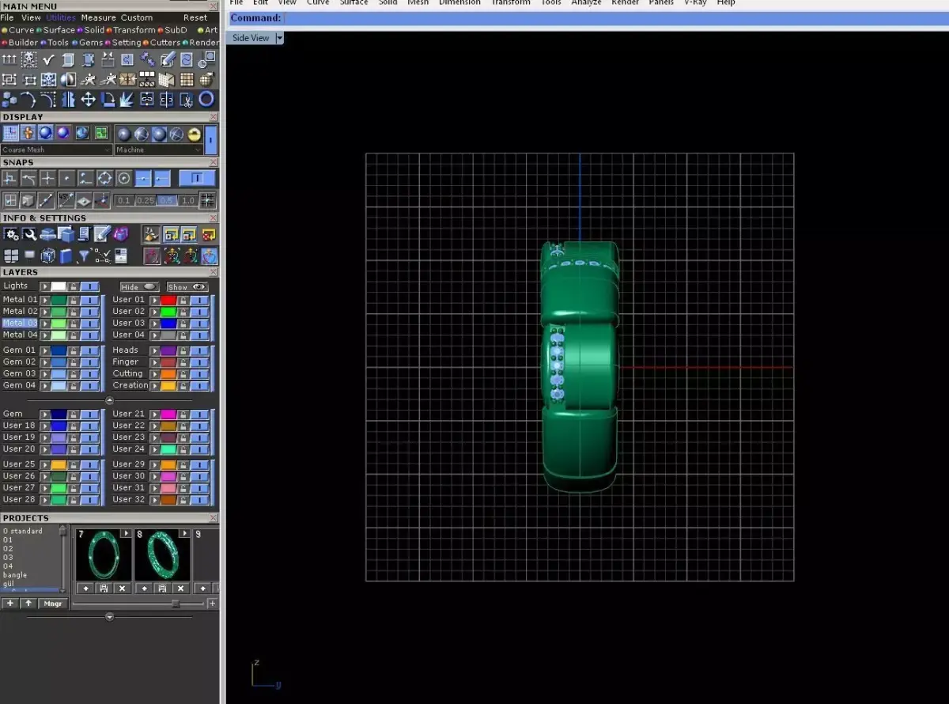Click the four-pane viewport layout icon

pos(11,256)
